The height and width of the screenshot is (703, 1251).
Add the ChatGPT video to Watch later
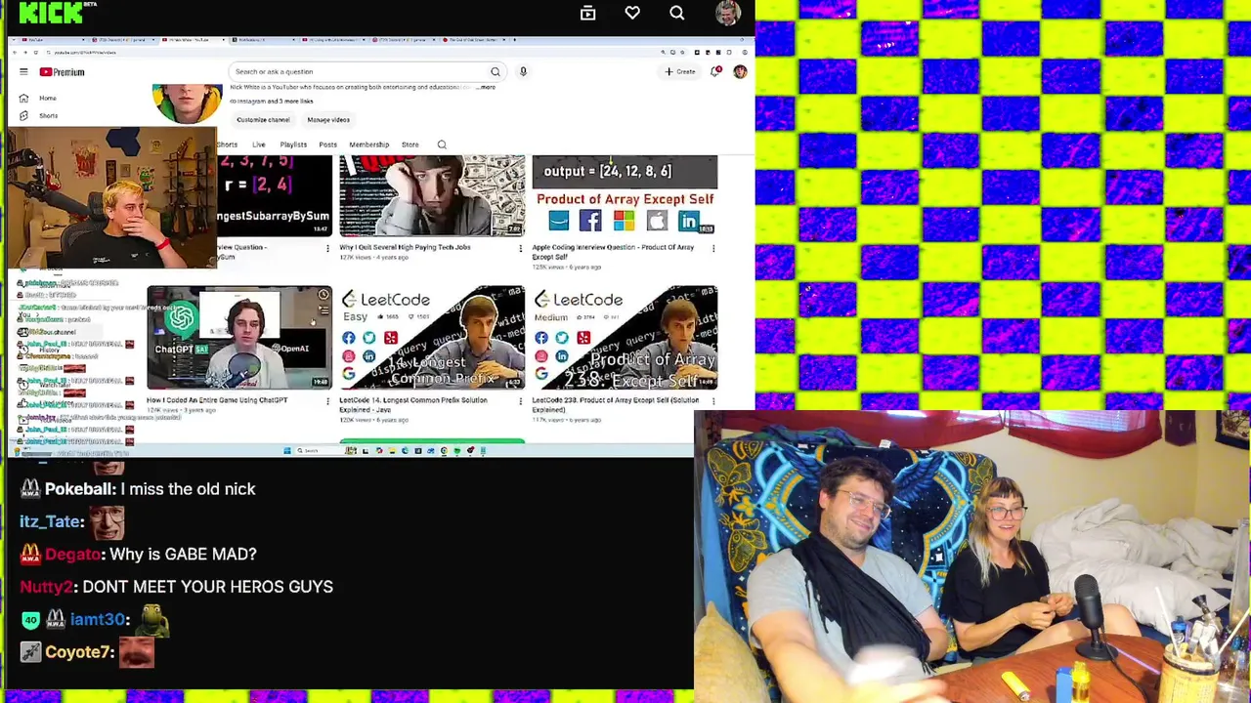tap(324, 295)
